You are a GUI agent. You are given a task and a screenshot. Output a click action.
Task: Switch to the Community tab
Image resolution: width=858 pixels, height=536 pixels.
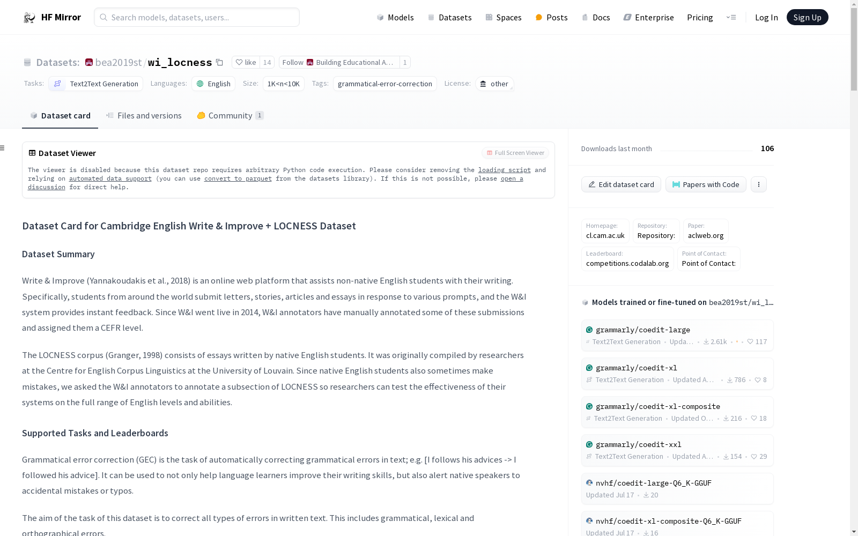230,115
